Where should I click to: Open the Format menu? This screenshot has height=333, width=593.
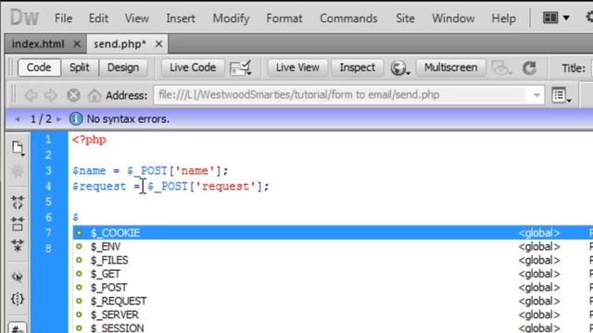click(284, 18)
